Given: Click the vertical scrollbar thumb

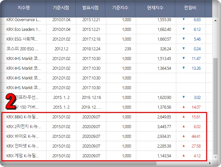Looking at the screenshot, I should (215, 106).
